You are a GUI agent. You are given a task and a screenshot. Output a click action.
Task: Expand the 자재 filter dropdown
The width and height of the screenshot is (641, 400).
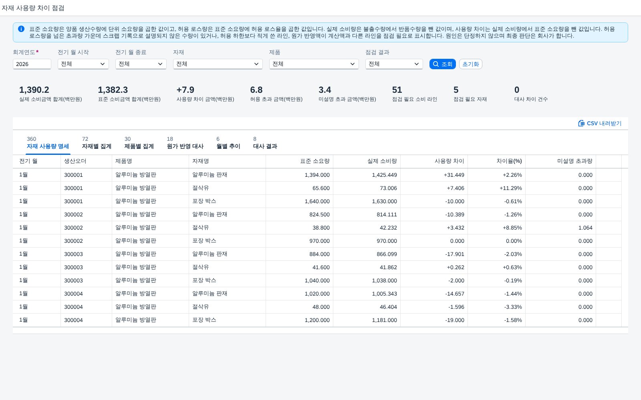pos(218,64)
